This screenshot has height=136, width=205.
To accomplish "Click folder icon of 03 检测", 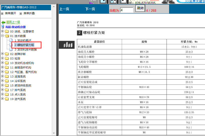I will click(7, 58).
